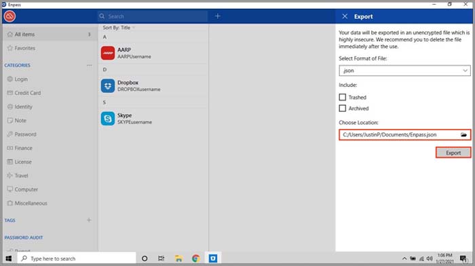This screenshot has height=266, width=475.
Task: Click the search magnifier icon
Action: pos(102,16)
